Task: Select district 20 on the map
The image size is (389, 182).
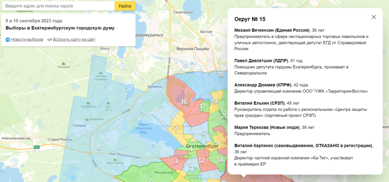Action: pyautogui.click(x=224, y=116)
